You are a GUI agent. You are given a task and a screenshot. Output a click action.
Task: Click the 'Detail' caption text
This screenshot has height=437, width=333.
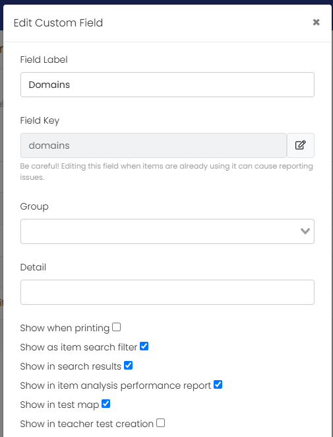(x=33, y=267)
